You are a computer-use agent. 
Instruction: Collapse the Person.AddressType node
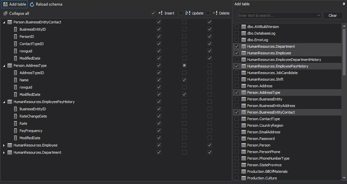4,66
